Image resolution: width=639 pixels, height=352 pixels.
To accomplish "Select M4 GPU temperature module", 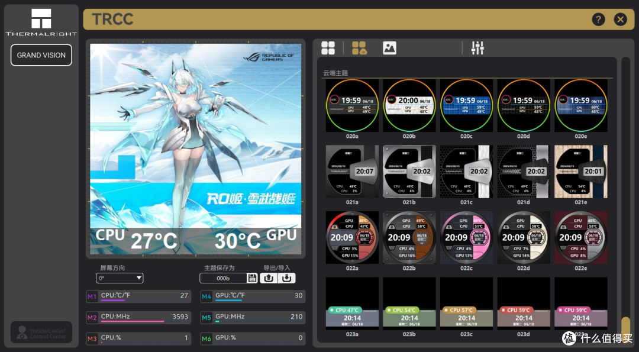I will tap(253, 296).
